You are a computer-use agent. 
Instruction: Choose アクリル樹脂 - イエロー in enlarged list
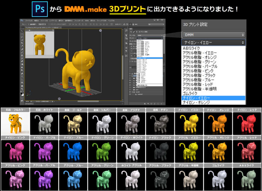pos(213,53)
